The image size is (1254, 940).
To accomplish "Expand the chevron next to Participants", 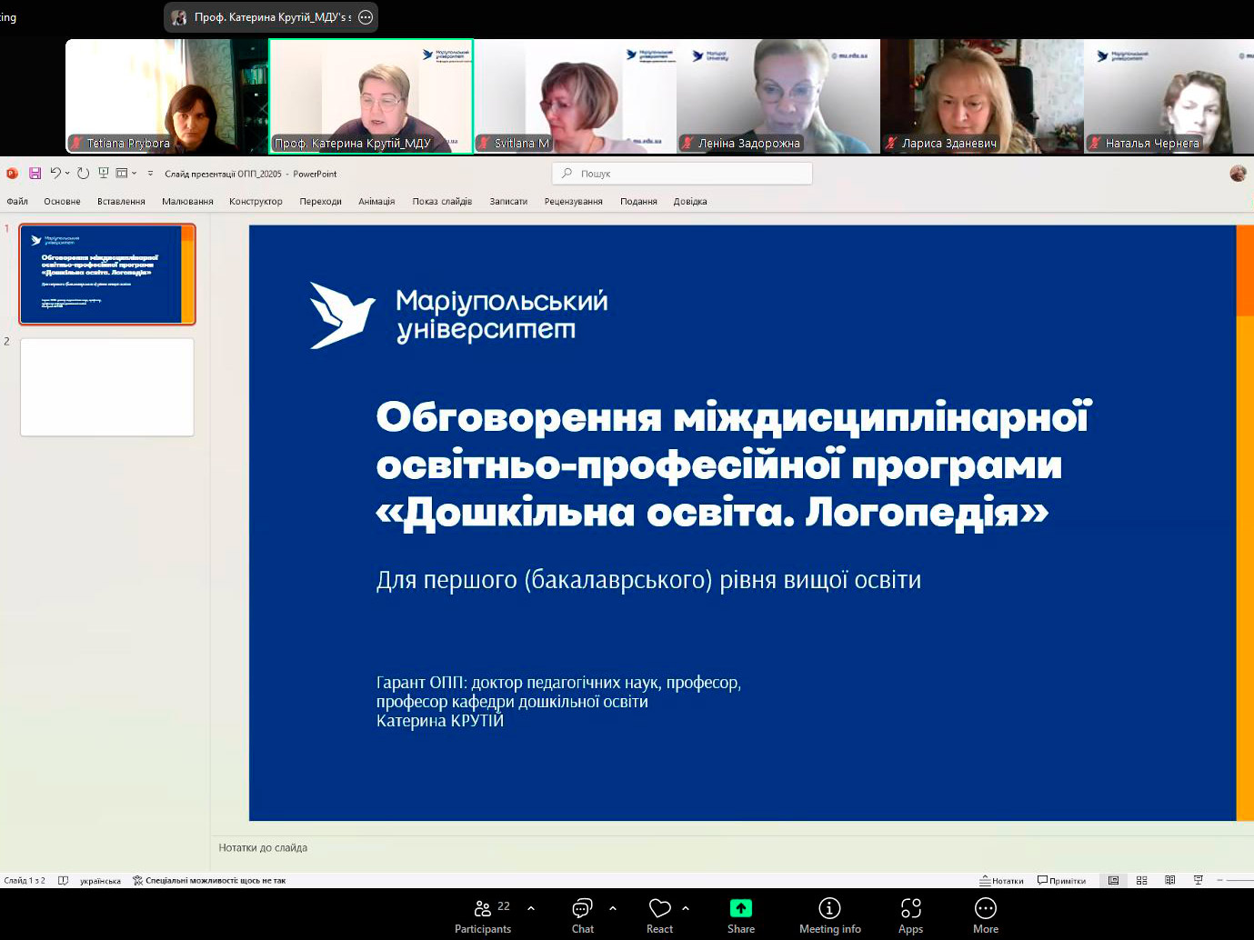I will [x=531, y=908].
